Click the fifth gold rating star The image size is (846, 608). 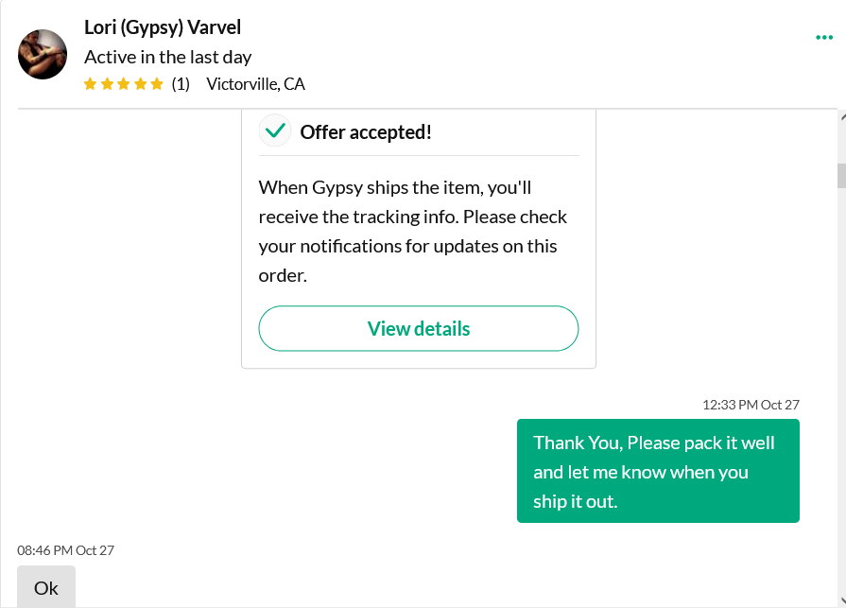(157, 84)
